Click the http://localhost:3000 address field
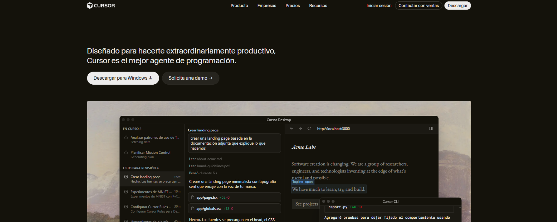The image size is (557, 222). point(333,128)
